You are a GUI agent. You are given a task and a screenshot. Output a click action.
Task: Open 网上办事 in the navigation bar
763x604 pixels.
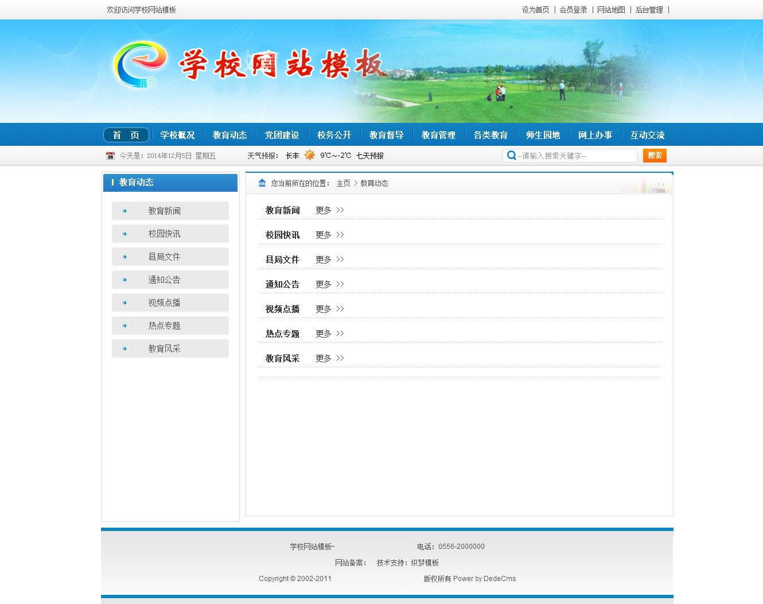(595, 135)
